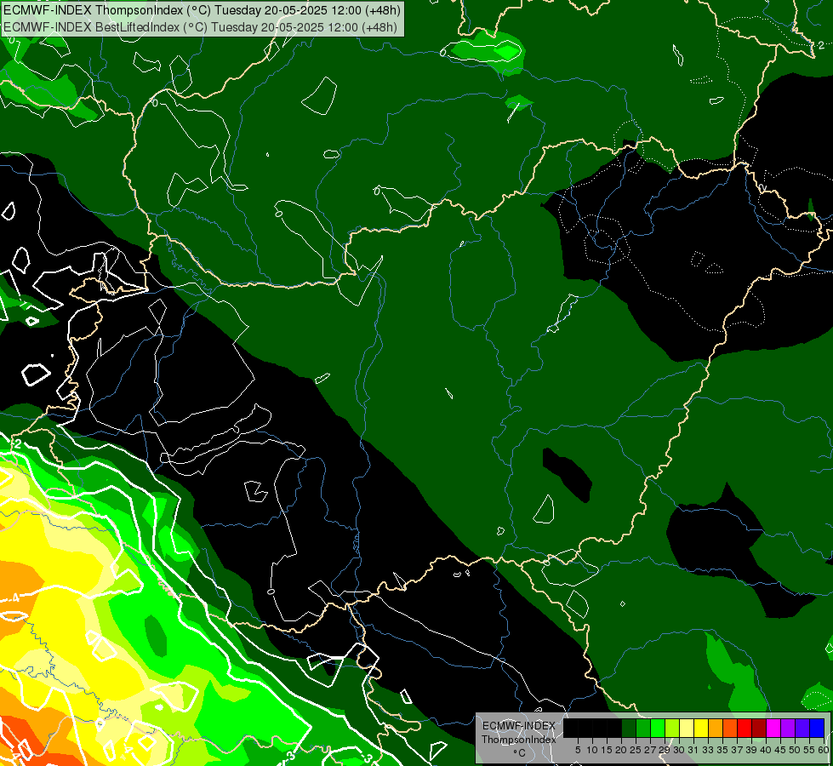Click the legend tick label 25
The image size is (833, 766).
[x=636, y=750]
